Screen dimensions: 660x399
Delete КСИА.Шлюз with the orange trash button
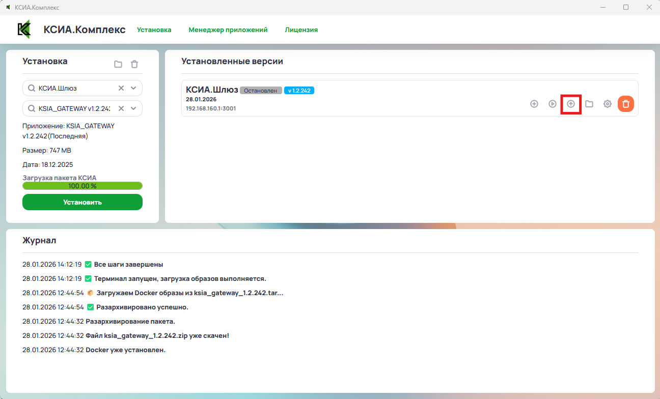tap(626, 104)
